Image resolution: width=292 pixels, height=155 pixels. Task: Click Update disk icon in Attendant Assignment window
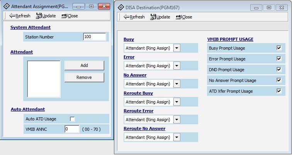39,16
